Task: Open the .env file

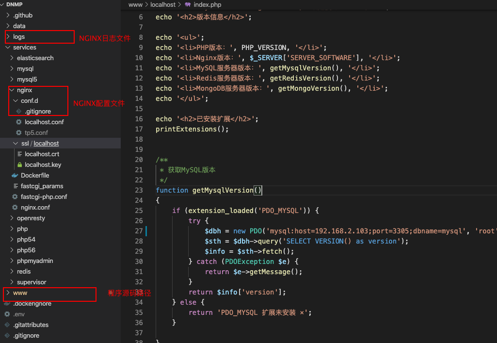Action: pyautogui.click(x=19, y=314)
